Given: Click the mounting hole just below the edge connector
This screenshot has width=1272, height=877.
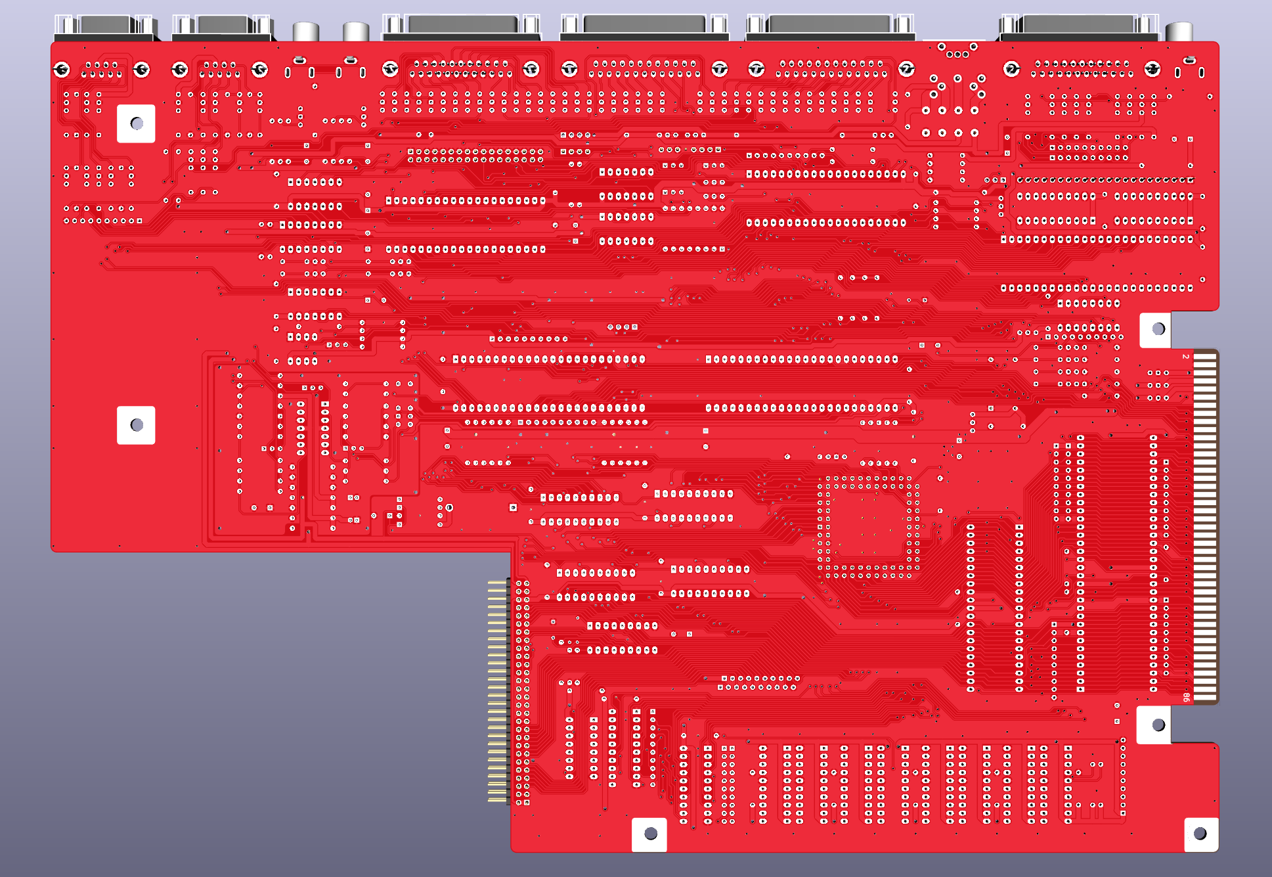Looking at the screenshot, I should pos(1158,725).
